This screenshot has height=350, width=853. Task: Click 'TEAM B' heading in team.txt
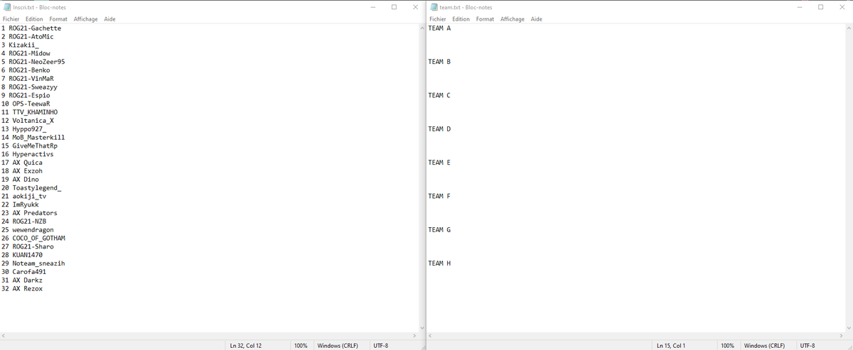tap(439, 62)
